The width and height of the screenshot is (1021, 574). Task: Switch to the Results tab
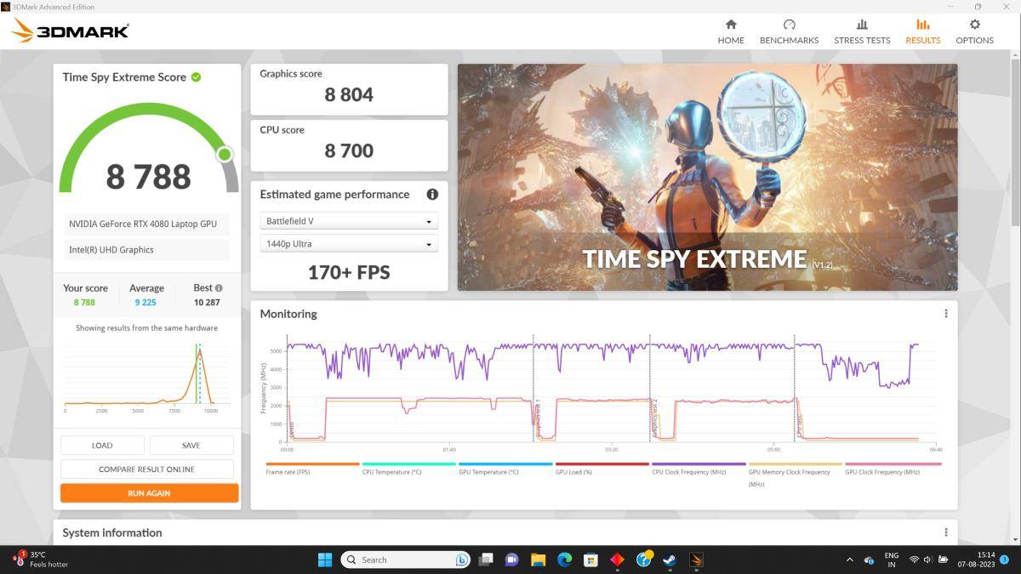tap(922, 31)
